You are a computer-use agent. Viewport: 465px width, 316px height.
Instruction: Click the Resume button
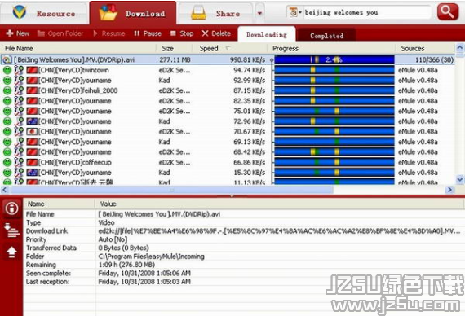109,33
